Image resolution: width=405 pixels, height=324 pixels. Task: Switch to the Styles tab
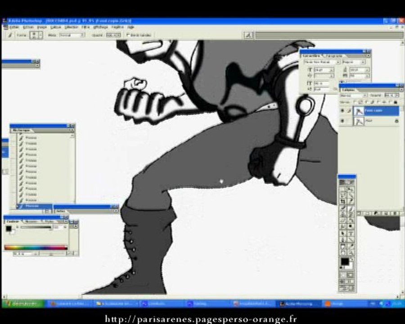[49, 221]
